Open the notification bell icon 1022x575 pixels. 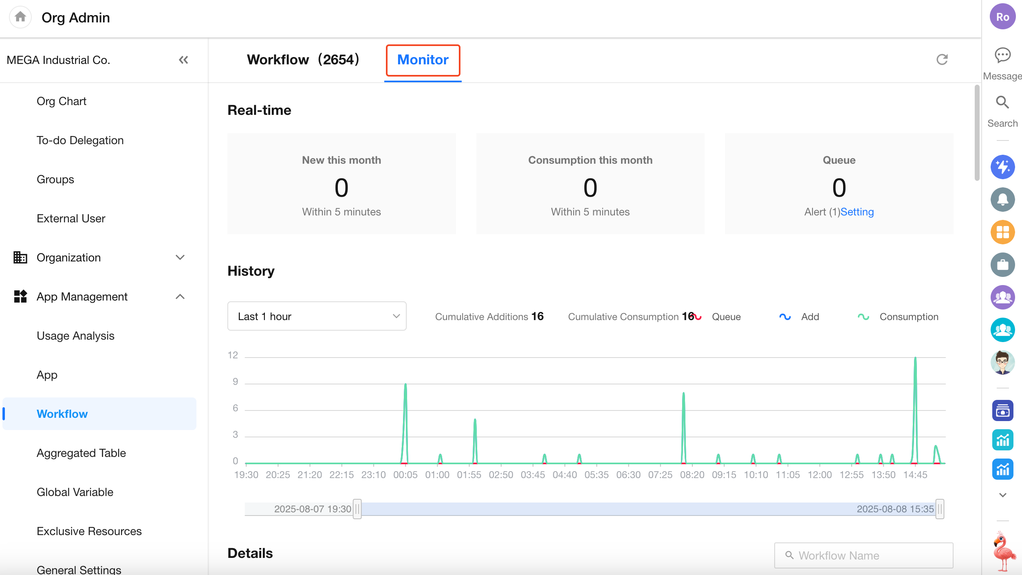tap(1002, 200)
